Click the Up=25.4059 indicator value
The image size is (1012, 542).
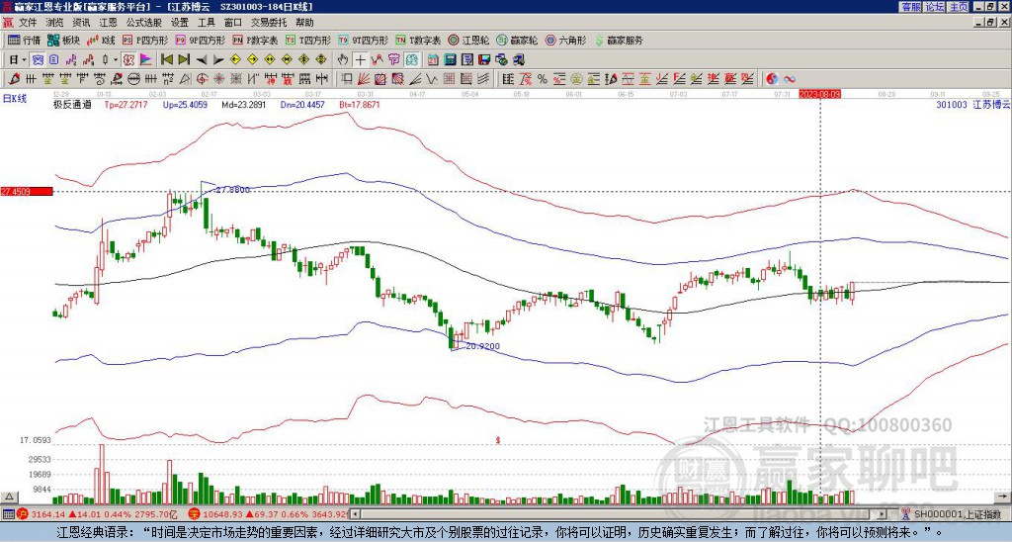coord(185,104)
